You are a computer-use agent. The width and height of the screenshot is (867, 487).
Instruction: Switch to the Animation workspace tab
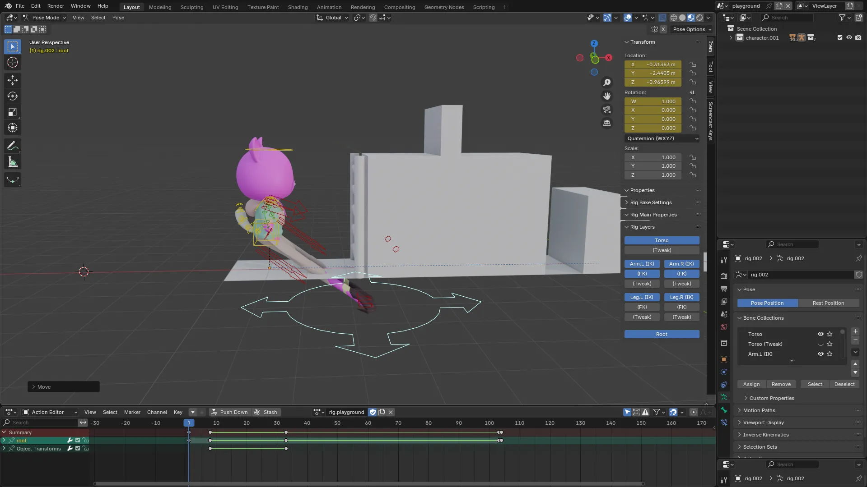tap(329, 7)
